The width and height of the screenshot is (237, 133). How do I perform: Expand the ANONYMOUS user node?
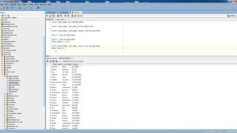point(2,57)
